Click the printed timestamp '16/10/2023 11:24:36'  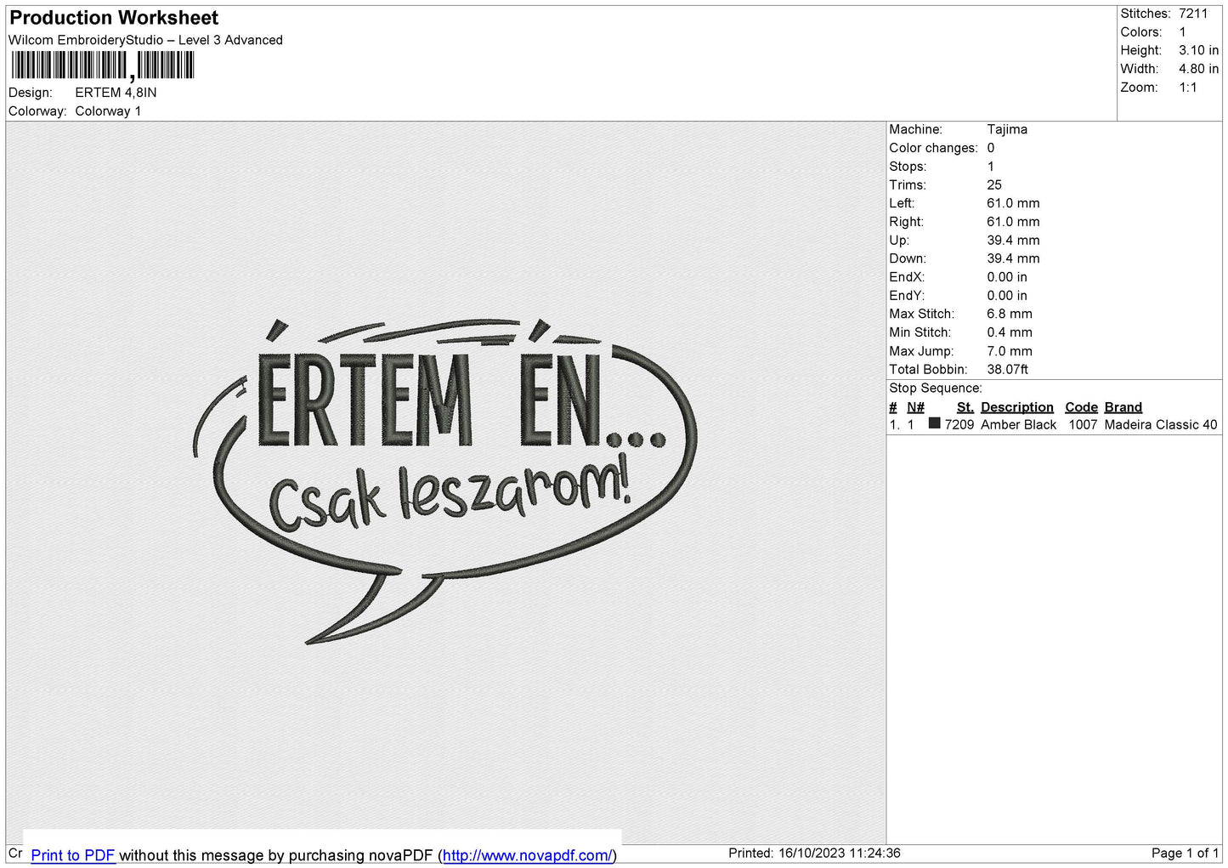coord(839,854)
